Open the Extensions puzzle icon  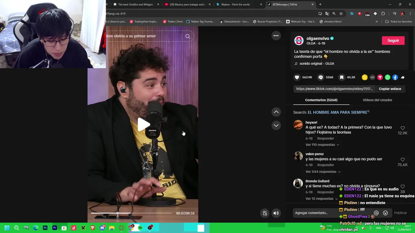(383, 14)
